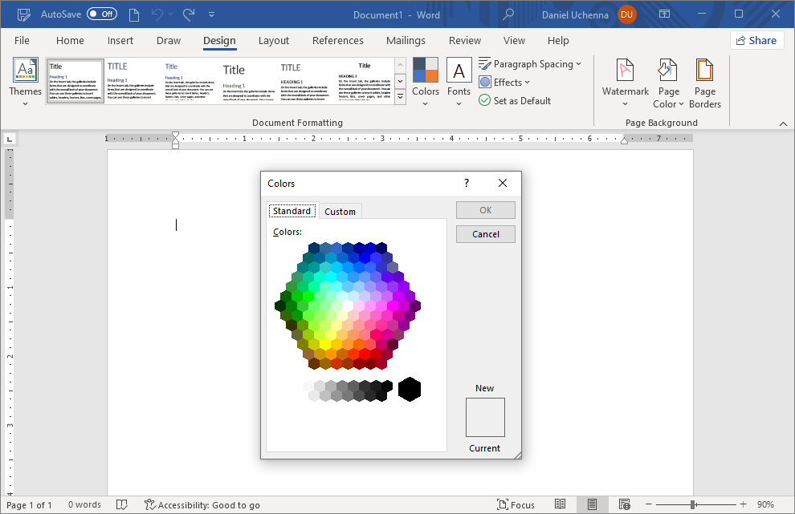Switch to Print Layout view button

click(592, 504)
